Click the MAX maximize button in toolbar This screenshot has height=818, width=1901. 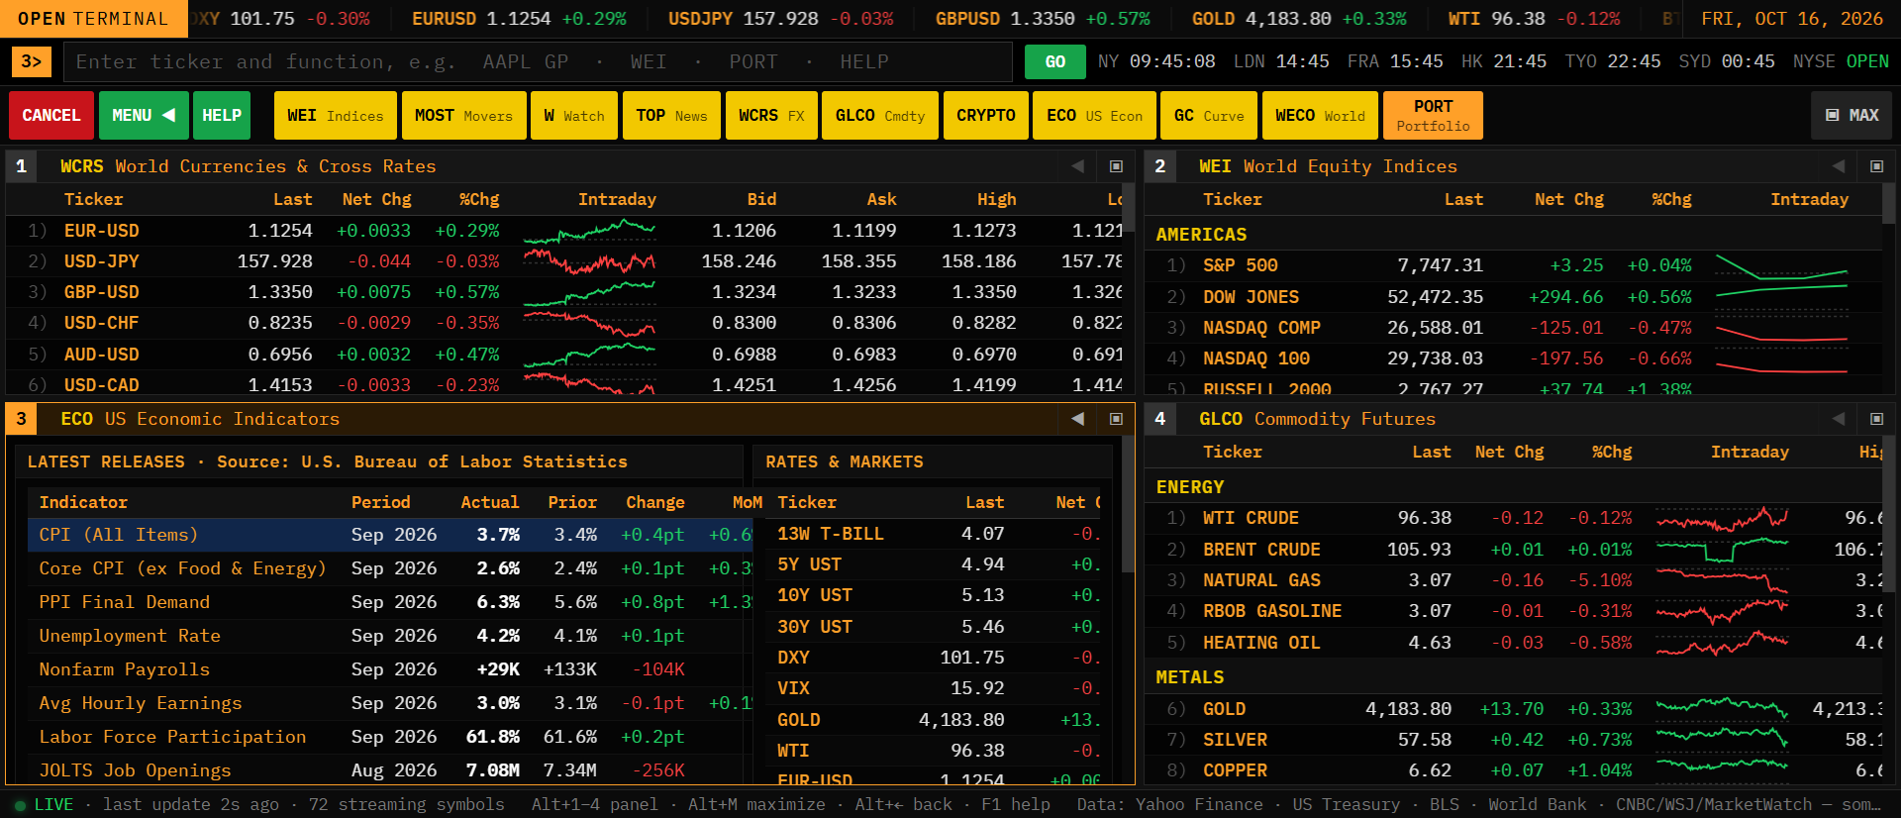coord(1851,115)
